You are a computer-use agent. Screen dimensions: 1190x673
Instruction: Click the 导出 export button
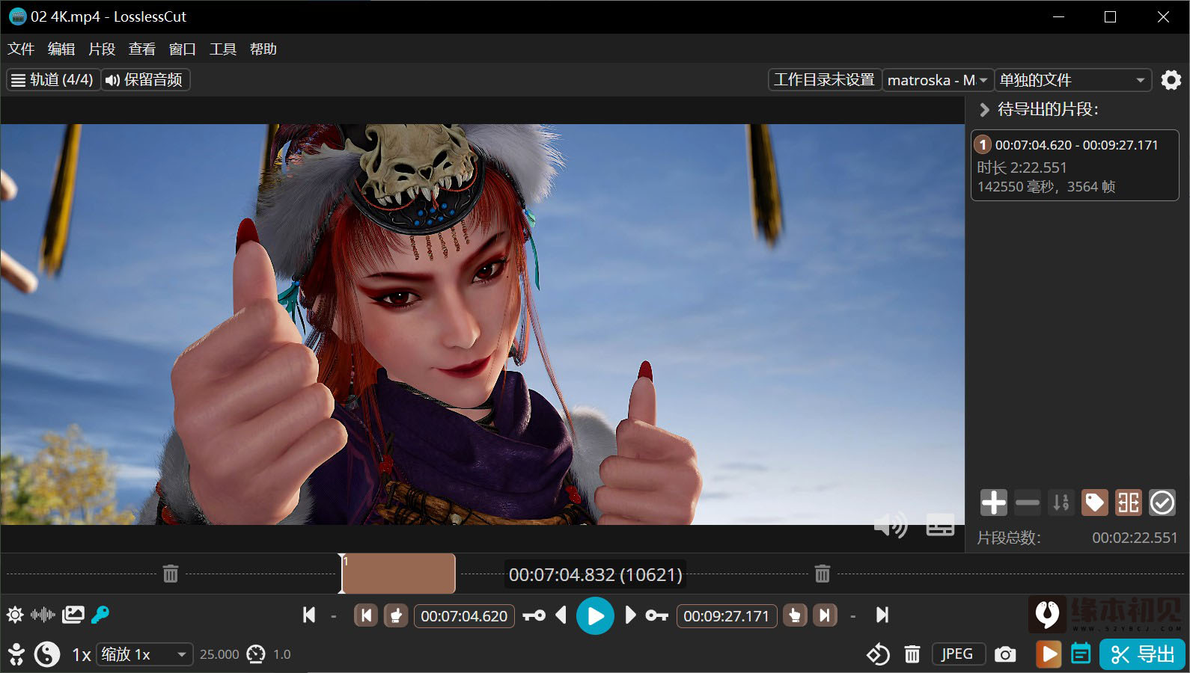[x=1143, y=654]
